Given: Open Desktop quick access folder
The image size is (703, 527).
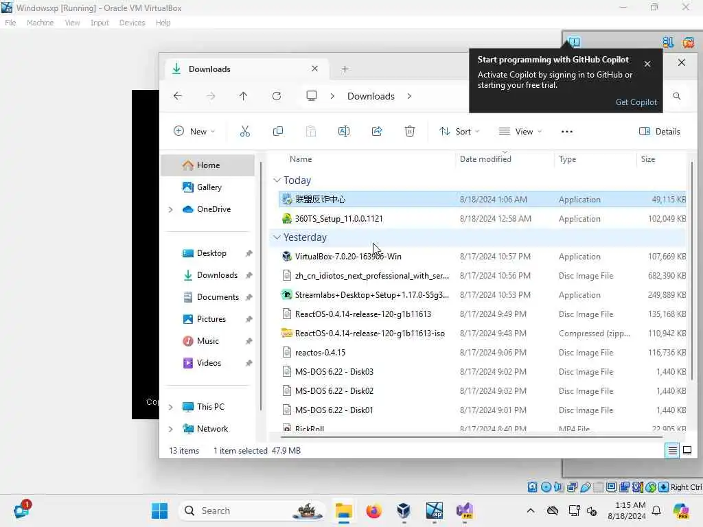Looking at the screenshot, I should click(208, 253).
